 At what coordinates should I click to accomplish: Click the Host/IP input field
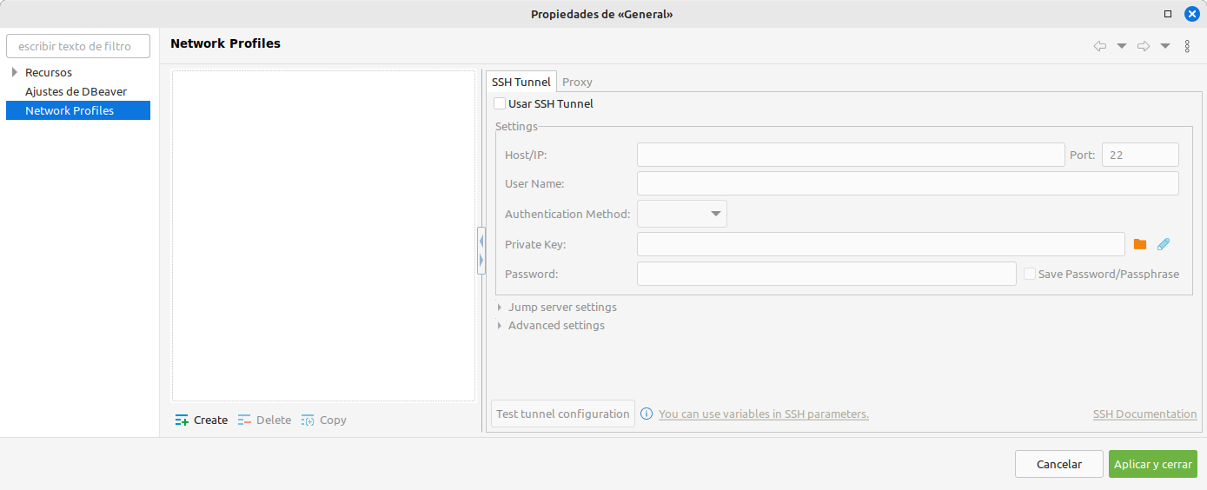(x=850, y=156)
